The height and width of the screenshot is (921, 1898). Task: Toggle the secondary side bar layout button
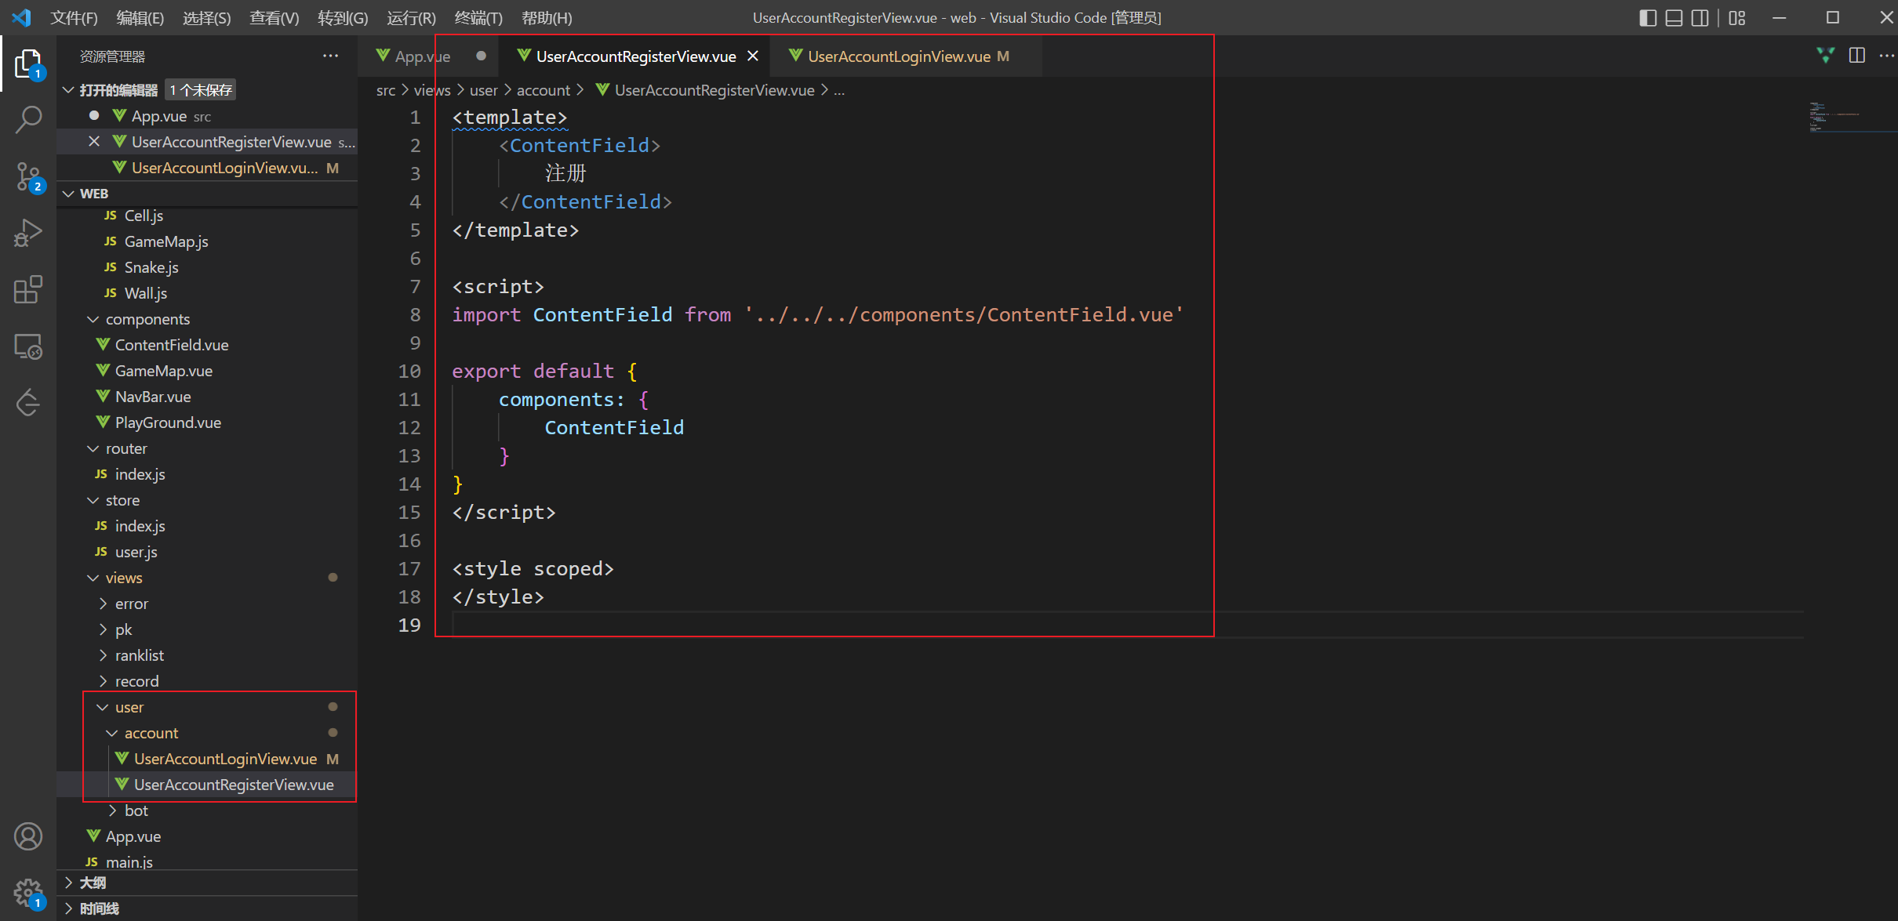pos(1700,18)
